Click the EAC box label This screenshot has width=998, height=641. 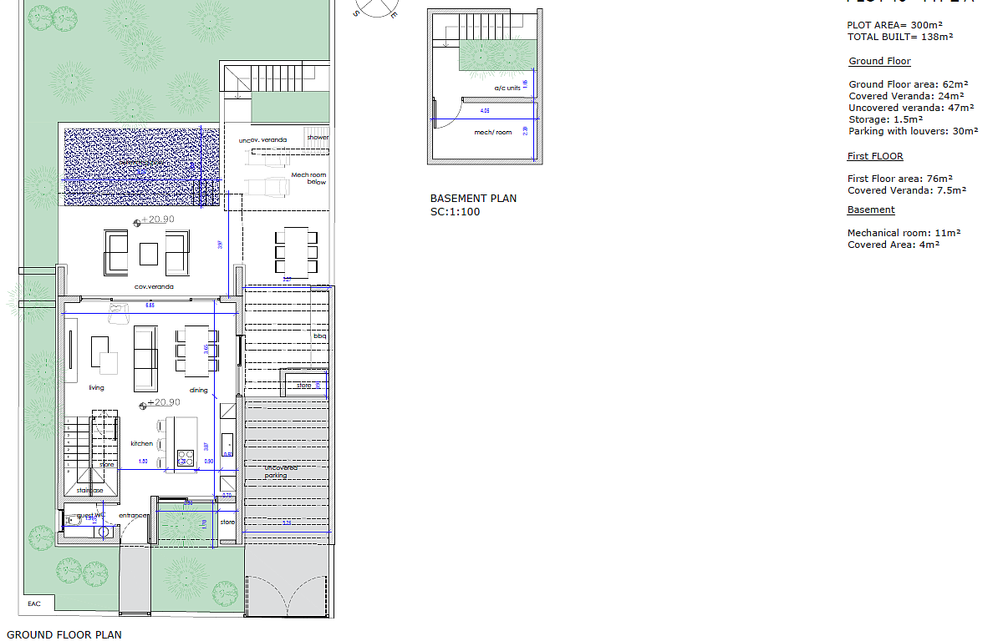click(x=33, y=603)
